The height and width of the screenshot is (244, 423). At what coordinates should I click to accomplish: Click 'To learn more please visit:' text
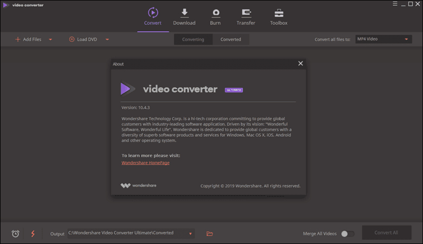151,155
